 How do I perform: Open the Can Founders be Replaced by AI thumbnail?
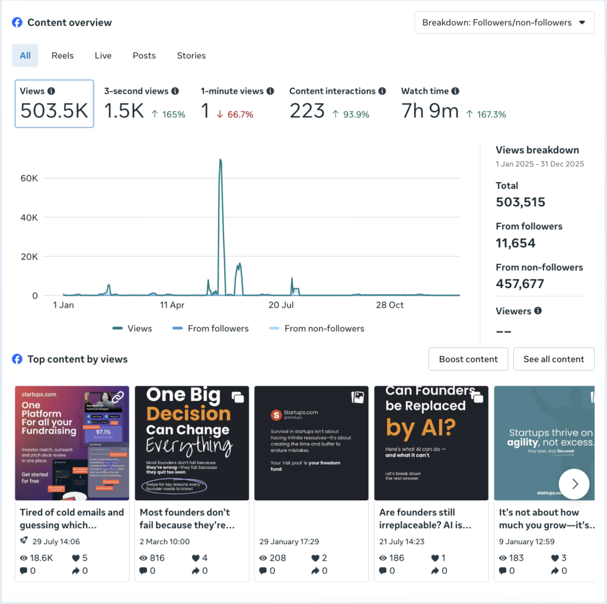pyautogui.click(x=431, y=443)
